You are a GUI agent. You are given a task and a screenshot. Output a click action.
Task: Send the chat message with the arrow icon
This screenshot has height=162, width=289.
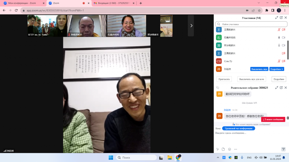click(x=283, y=149)
